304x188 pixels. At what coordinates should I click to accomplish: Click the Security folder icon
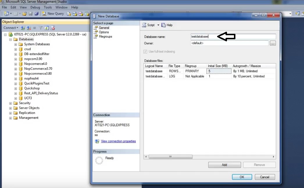click(15, 103)
